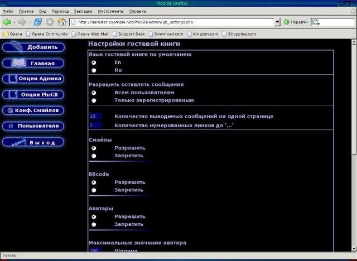Choose Запретить under BBcode
The image size is (357, 261).
94,190
